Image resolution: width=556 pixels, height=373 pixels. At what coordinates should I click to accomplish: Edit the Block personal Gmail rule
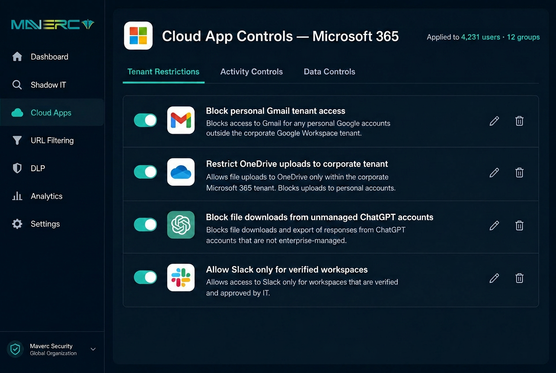[x=494, y=121]
